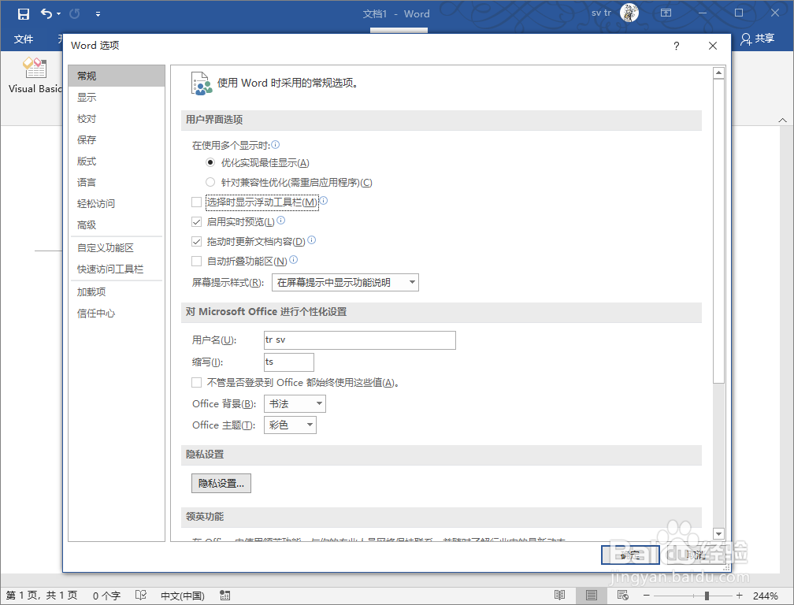Screen dimensions: 794x605
Task: Select the 语言 (Language) category
Action: [x=117, y=182]
